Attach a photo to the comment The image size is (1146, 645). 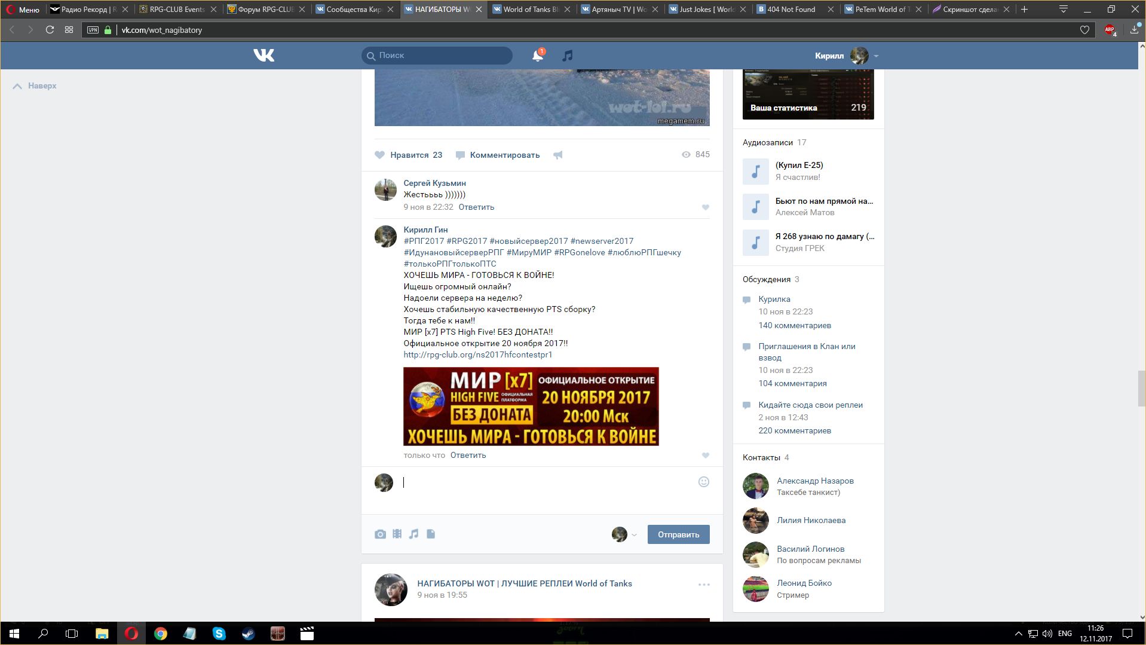(x=380, y=534)
